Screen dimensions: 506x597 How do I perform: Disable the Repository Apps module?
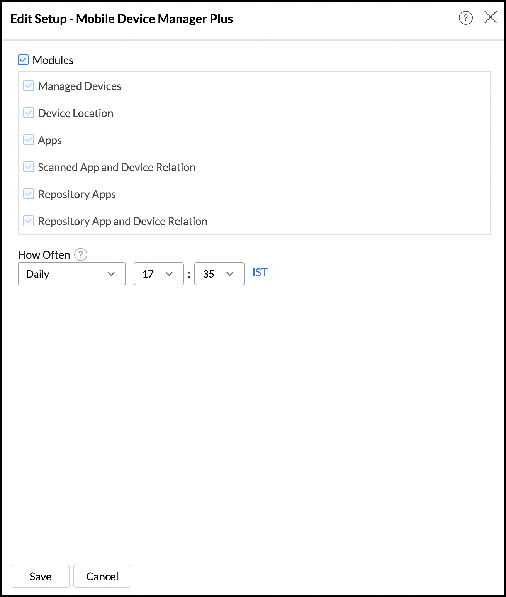coord(28,194)
